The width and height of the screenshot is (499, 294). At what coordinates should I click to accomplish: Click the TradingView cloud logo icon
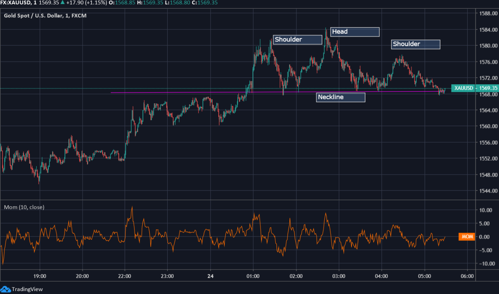6,289
